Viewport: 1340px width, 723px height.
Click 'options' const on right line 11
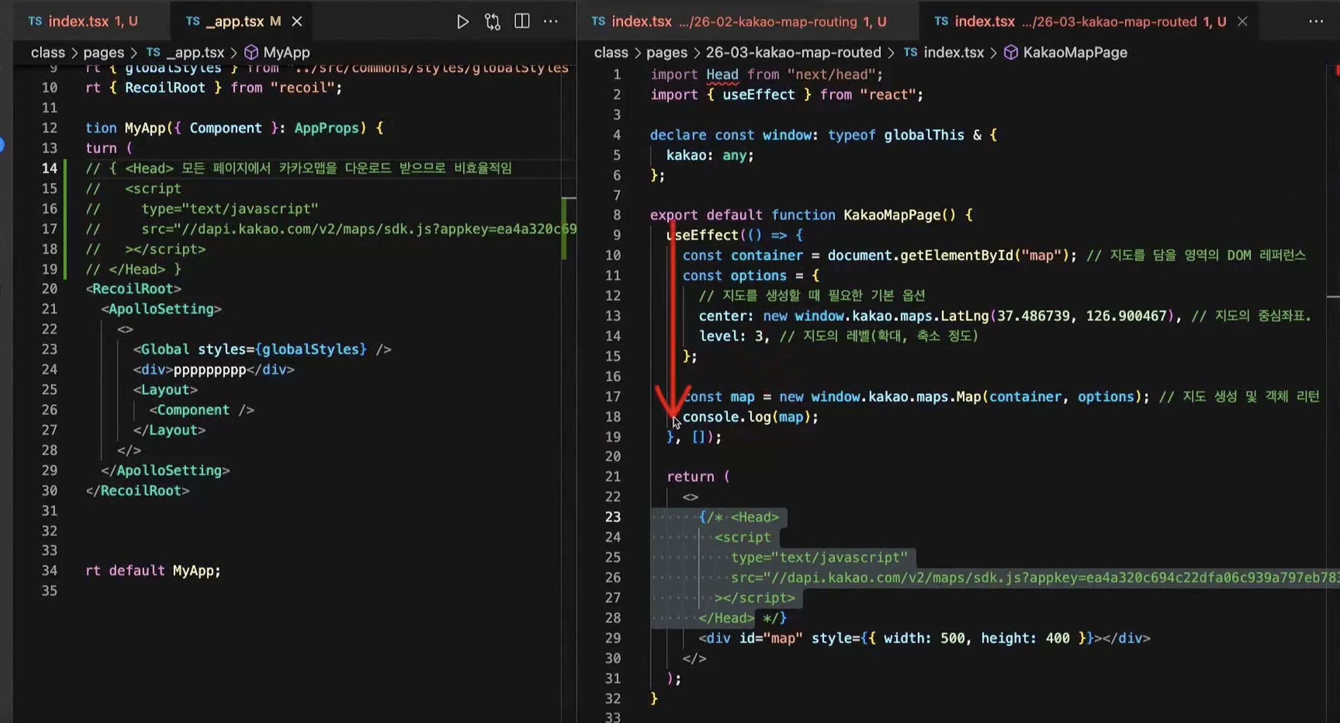tap(758, 276)
